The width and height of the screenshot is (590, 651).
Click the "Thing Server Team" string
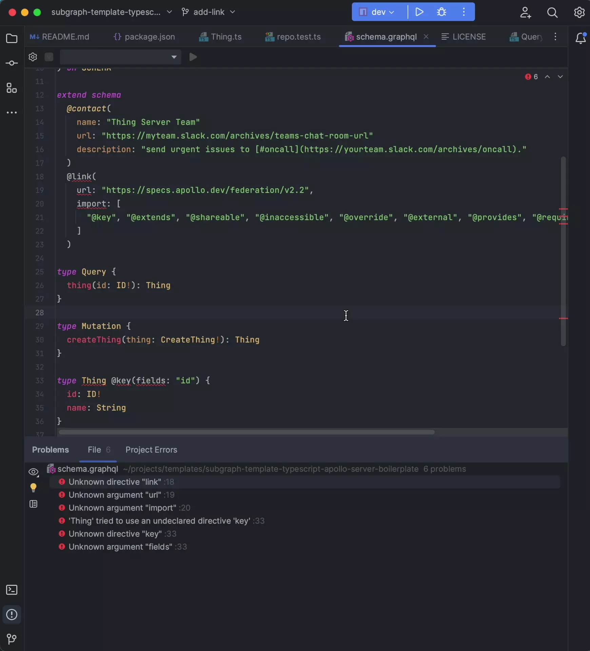point(153,122)
